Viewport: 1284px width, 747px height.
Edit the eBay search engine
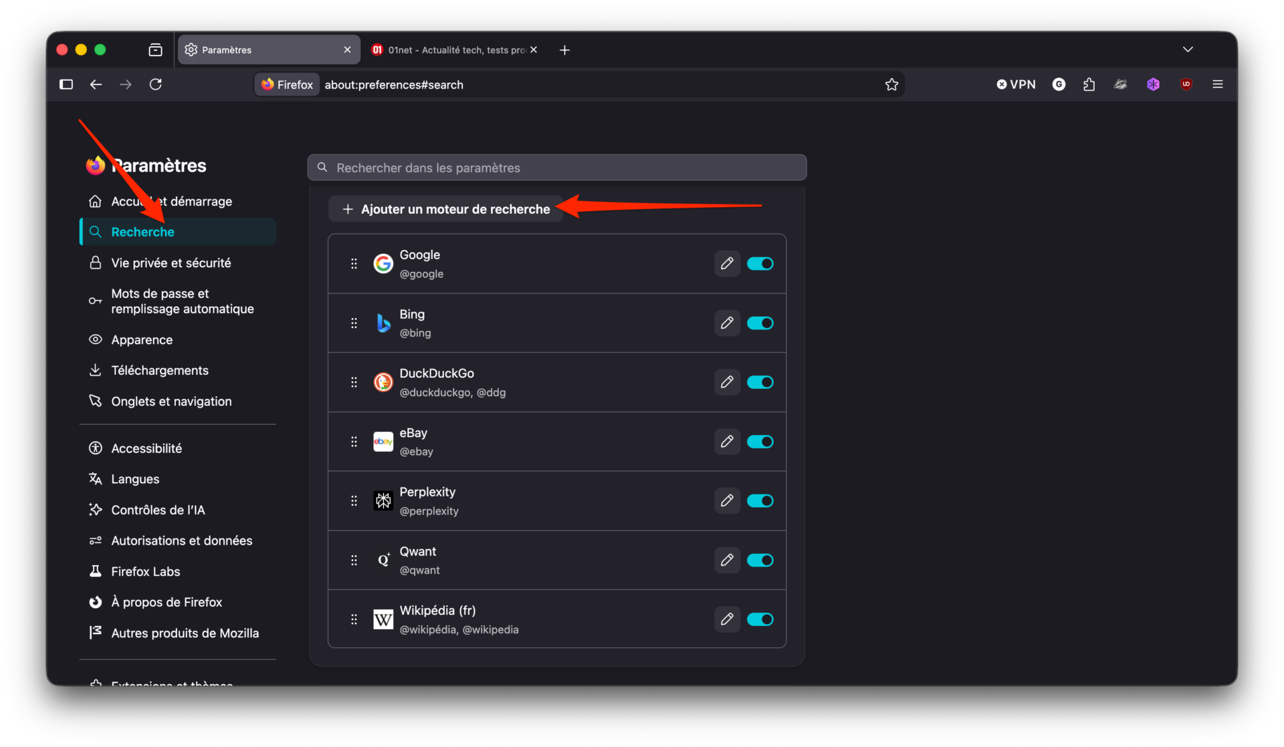(727, 442)
